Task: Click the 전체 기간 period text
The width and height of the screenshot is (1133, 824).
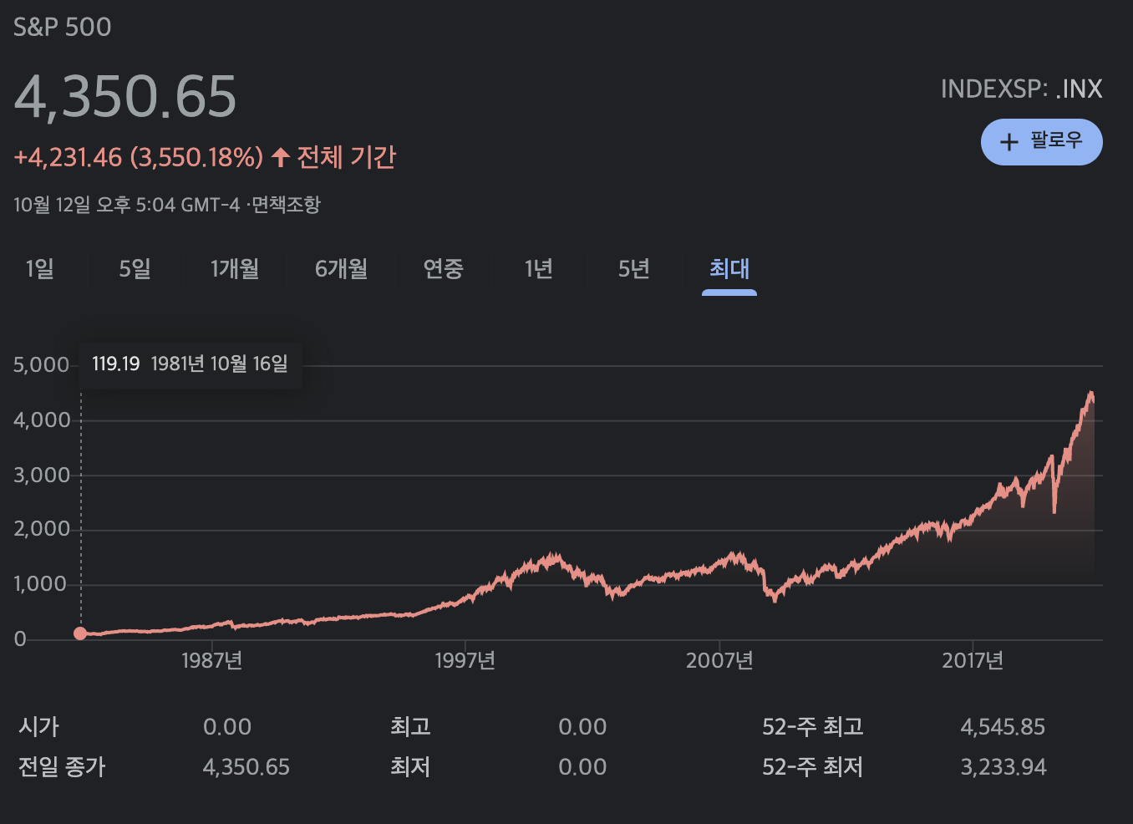Action: [x=347, y=157]
